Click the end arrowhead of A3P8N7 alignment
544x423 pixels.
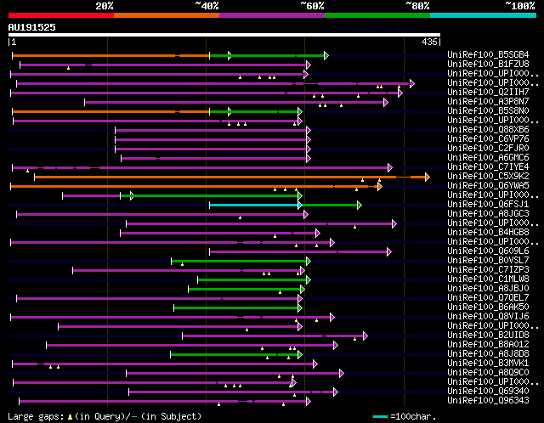click(386, 102)
